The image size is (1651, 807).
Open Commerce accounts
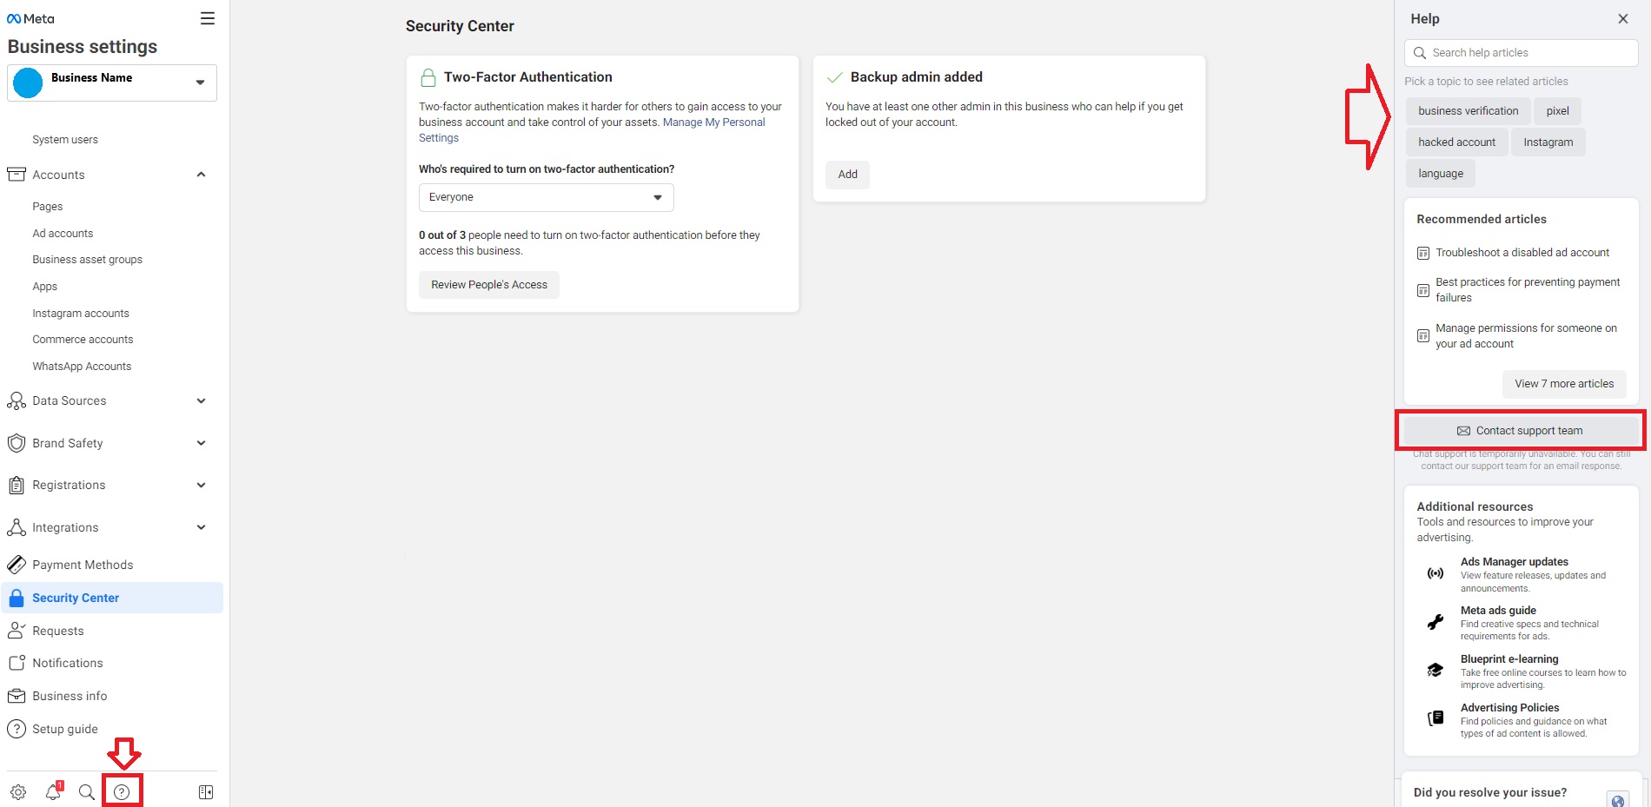(x=83, y=340)
